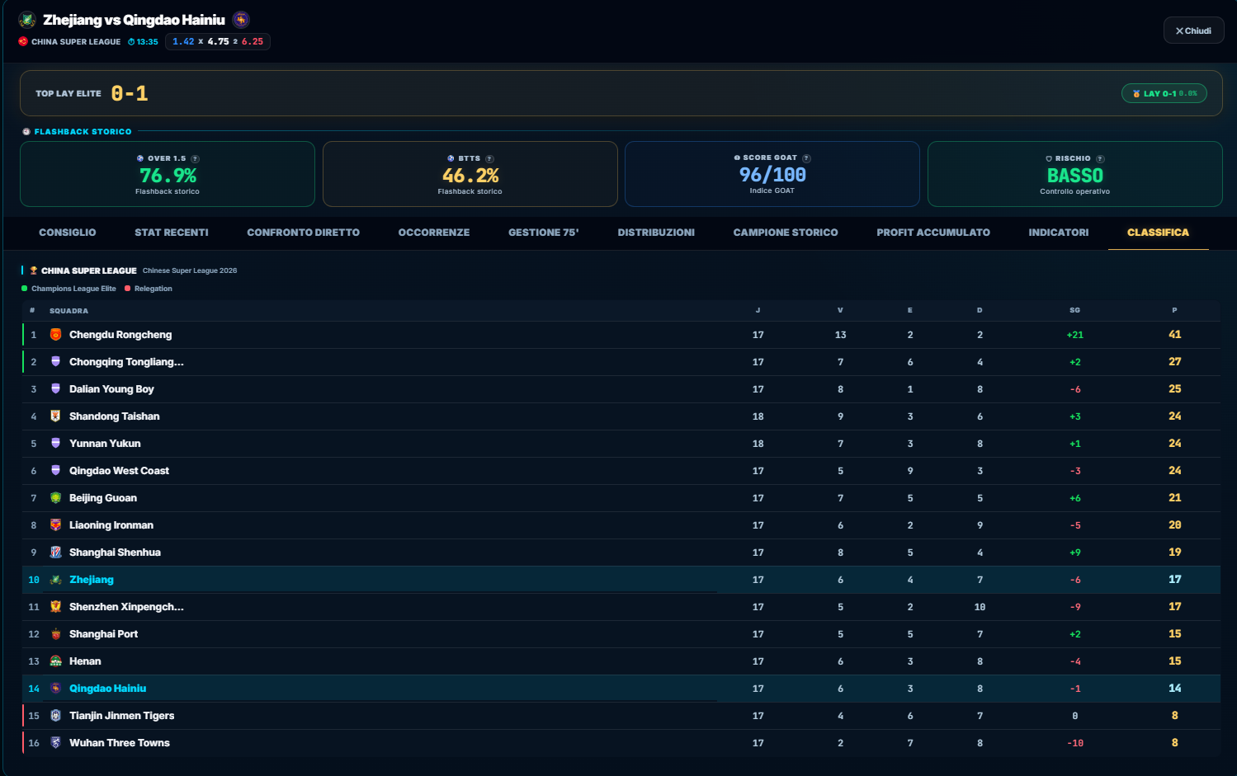
Task: Click Chongqing Tongliang team logo
Action: [x=55, y=362]
